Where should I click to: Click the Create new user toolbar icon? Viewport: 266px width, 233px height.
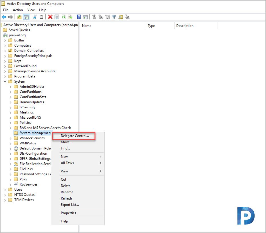pyautogui.click(x=94, y=17)
